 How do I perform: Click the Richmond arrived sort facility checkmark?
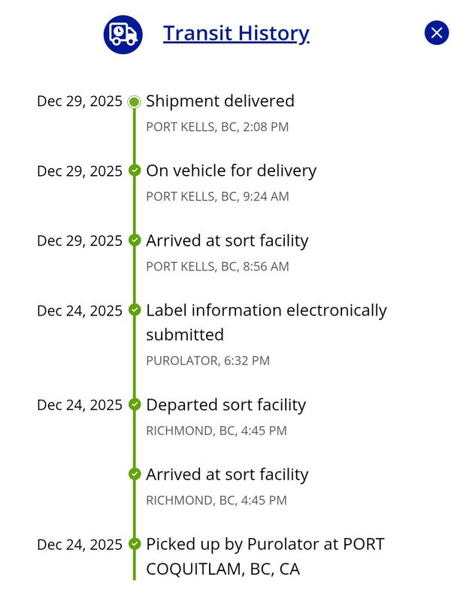pos(135,474)
